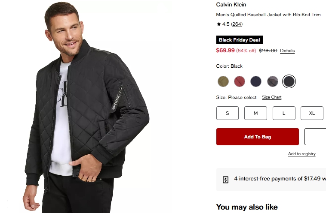Pick the navy blue color swatch
Screen dimensions: 326x213
click(256, 81)
